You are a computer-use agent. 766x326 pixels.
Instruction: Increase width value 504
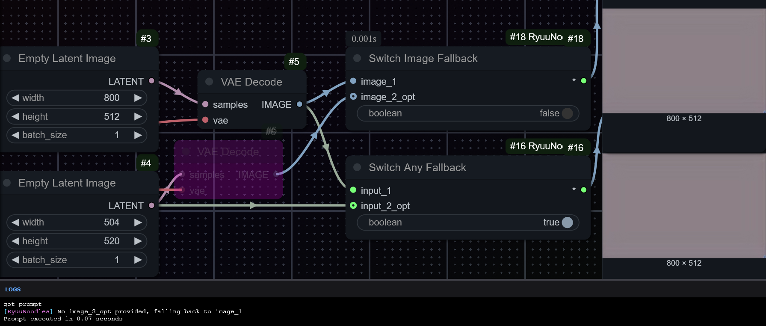[138, 222]
